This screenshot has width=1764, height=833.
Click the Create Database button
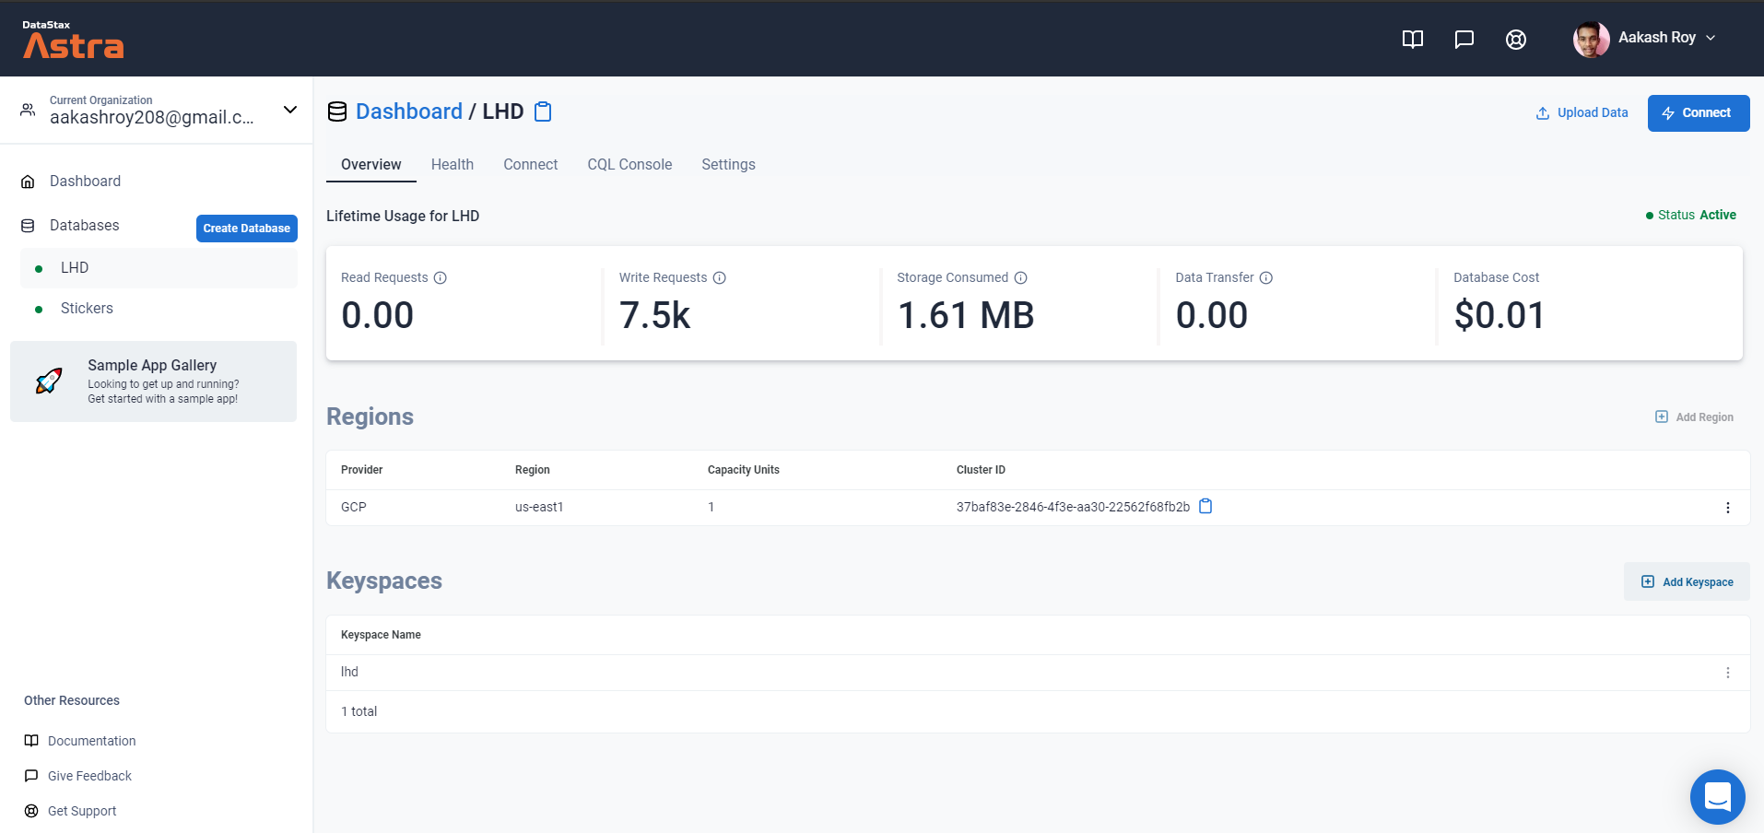[247, 229]
